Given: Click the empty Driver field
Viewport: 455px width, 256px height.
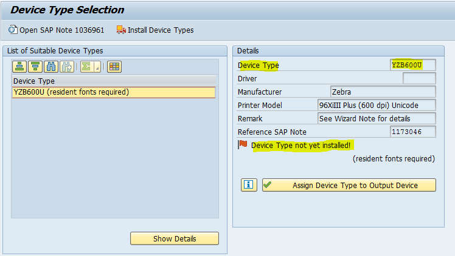Looking at the screenshot, I should pos(419,78).
